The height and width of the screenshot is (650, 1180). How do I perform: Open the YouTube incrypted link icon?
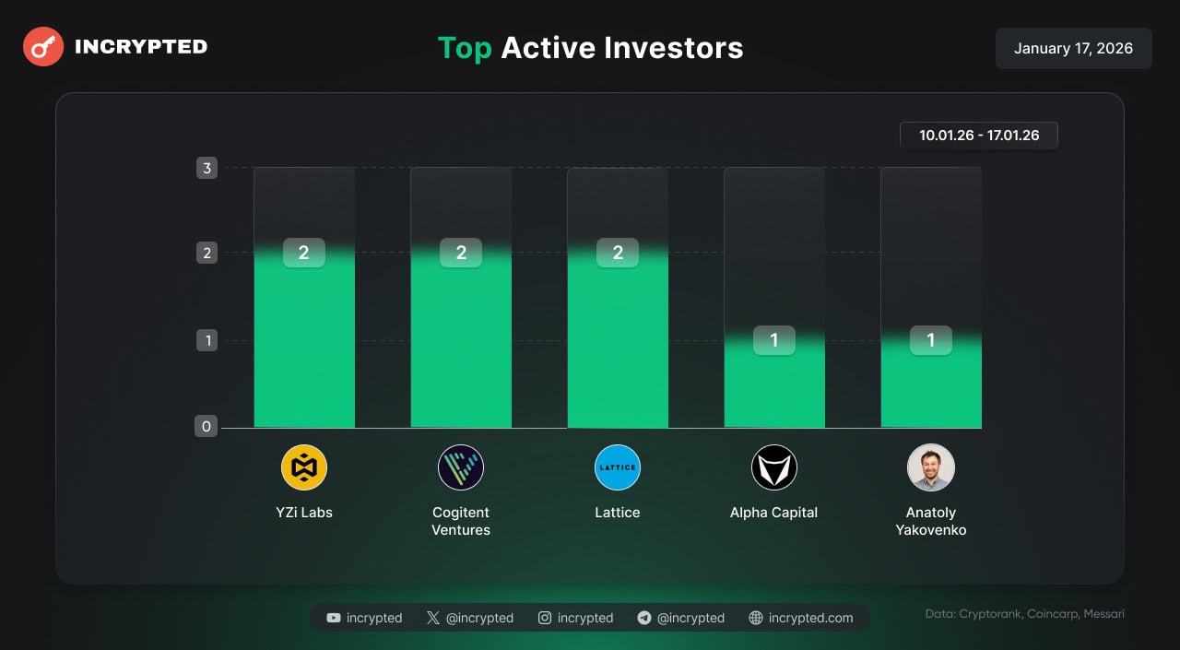point(334,618)
